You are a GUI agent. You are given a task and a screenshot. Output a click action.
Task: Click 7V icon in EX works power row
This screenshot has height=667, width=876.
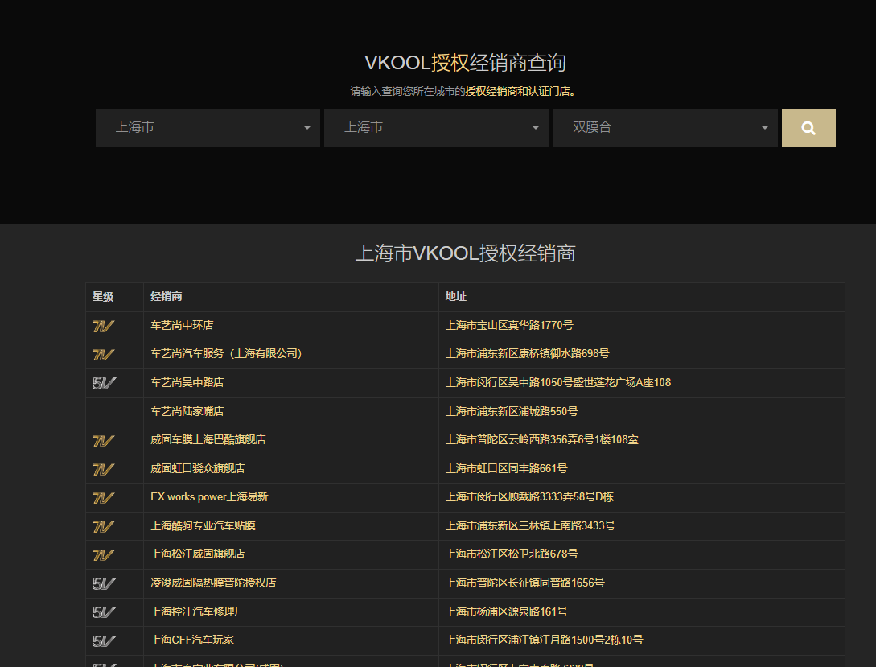103,497
